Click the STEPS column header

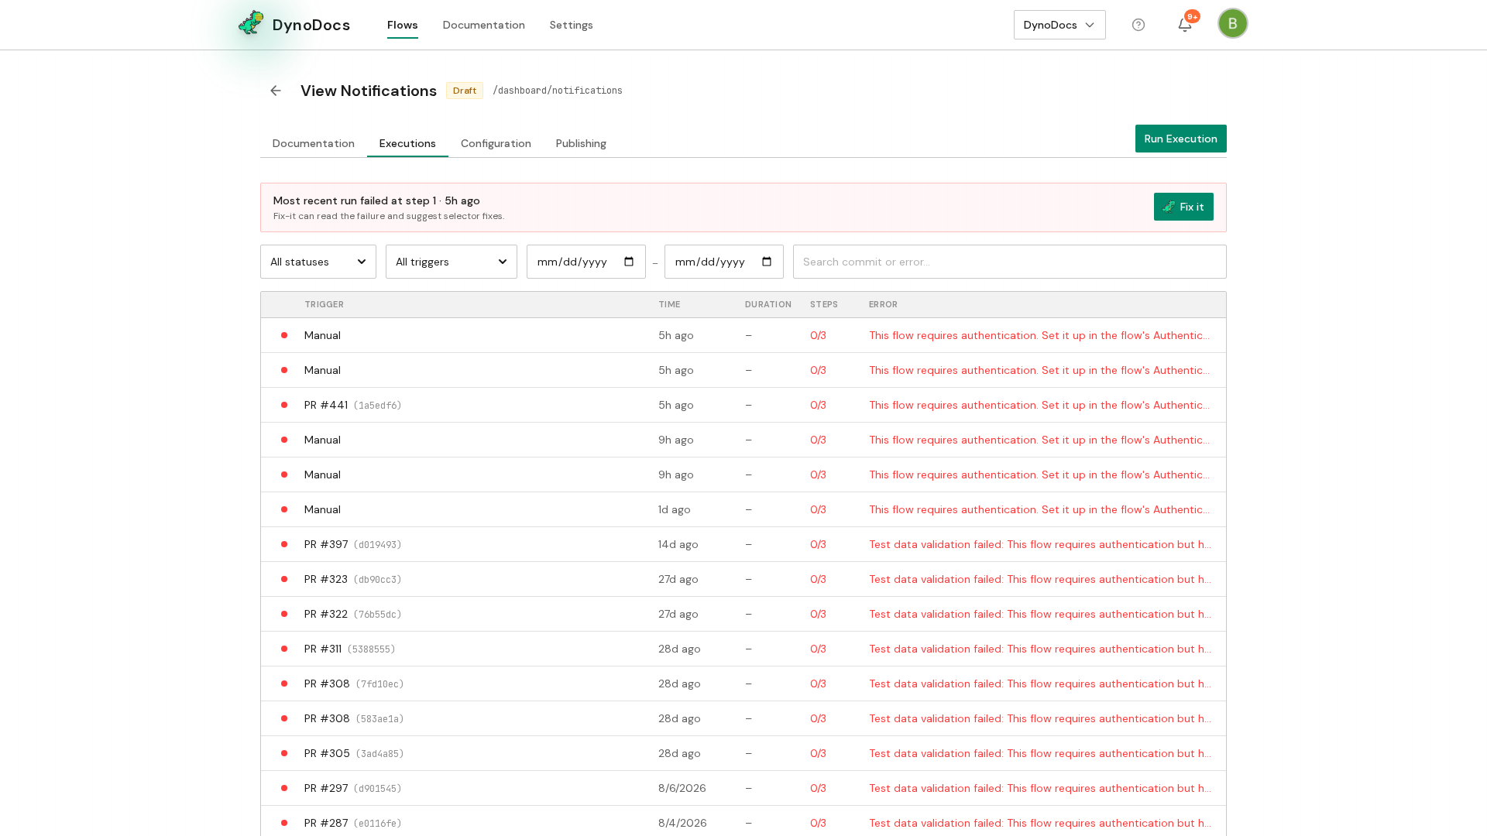point(824,304)
